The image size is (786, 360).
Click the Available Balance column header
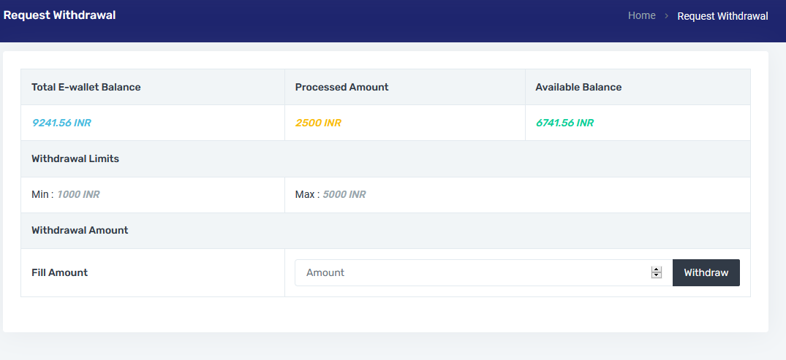point(578,87)
